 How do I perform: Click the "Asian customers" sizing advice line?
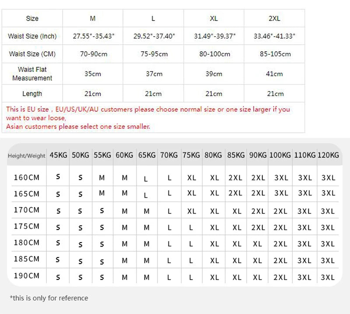tap(78, 127)
